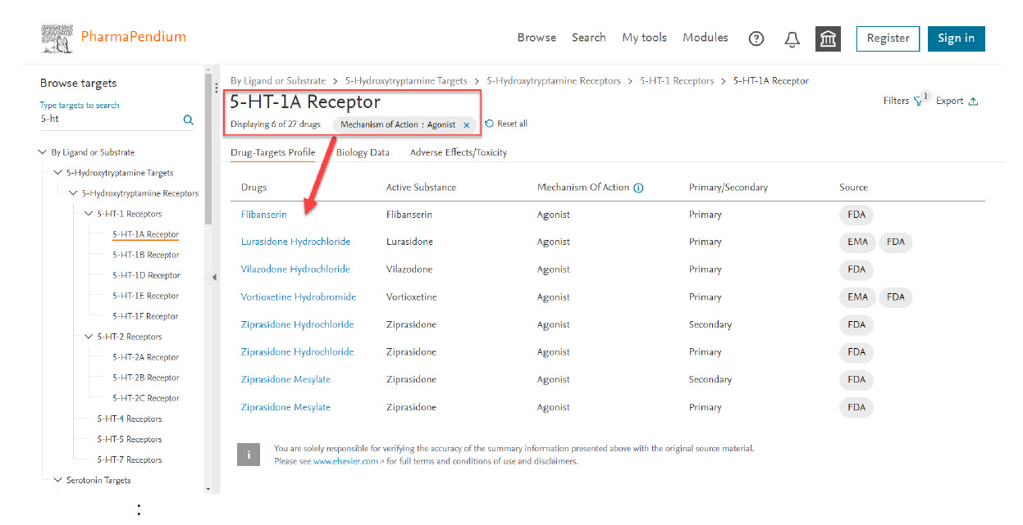Collapse the 5-HT-2 Receptors tree node
The height and width of the screenshot is (525, 1023).
pyautogui.click(x=89, y=337)
